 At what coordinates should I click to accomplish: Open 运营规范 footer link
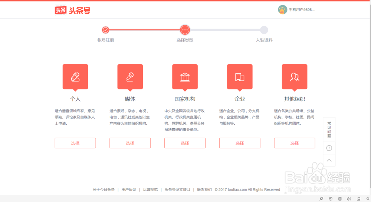click(x=150, y=189)
